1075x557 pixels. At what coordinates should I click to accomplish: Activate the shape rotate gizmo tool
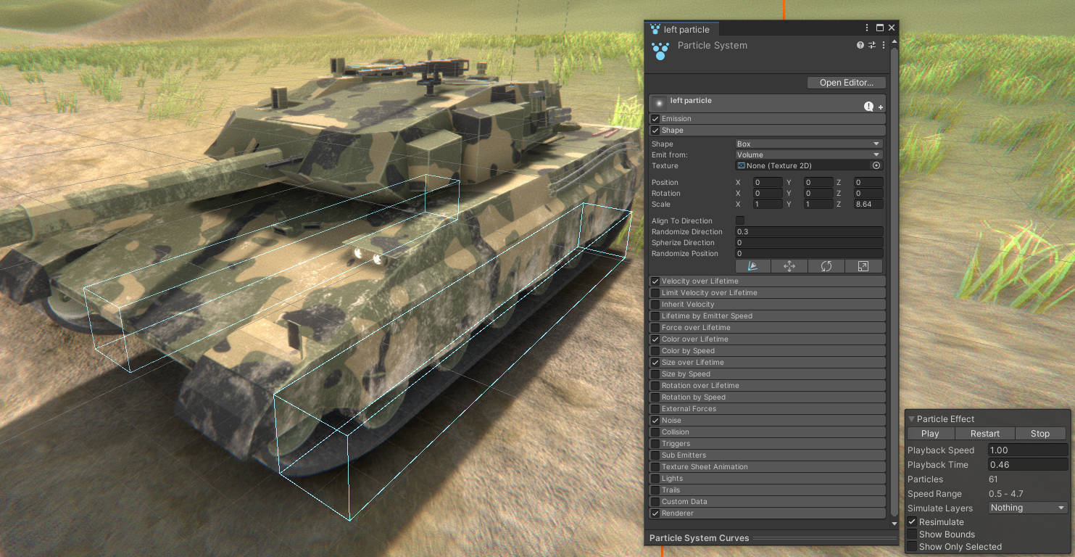826,266
